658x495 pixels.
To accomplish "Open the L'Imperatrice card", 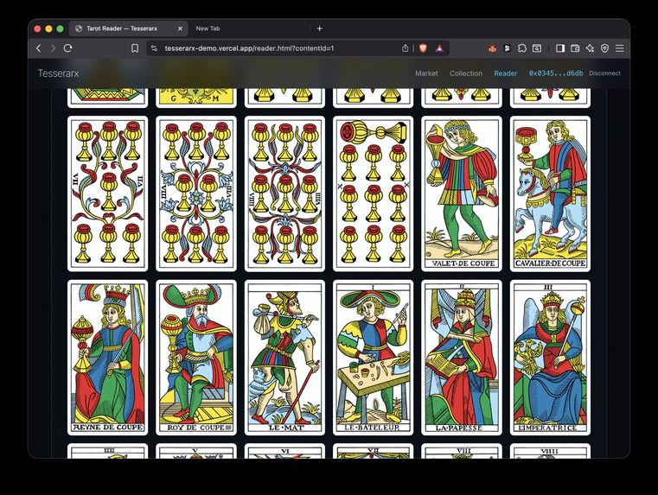I will pyautogui.click(x=550, y=358).
